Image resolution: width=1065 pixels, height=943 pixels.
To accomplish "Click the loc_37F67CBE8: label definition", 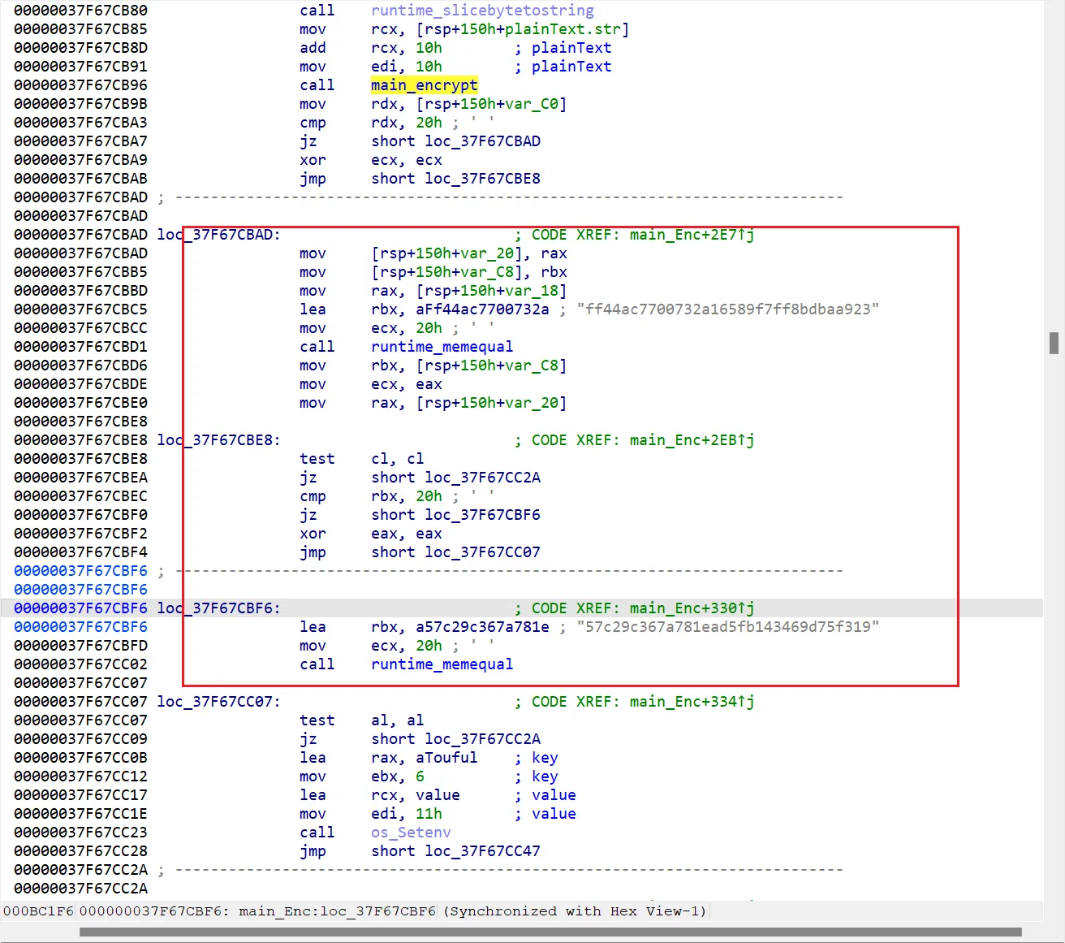I will pyautogui.click(x=218, y=440).
